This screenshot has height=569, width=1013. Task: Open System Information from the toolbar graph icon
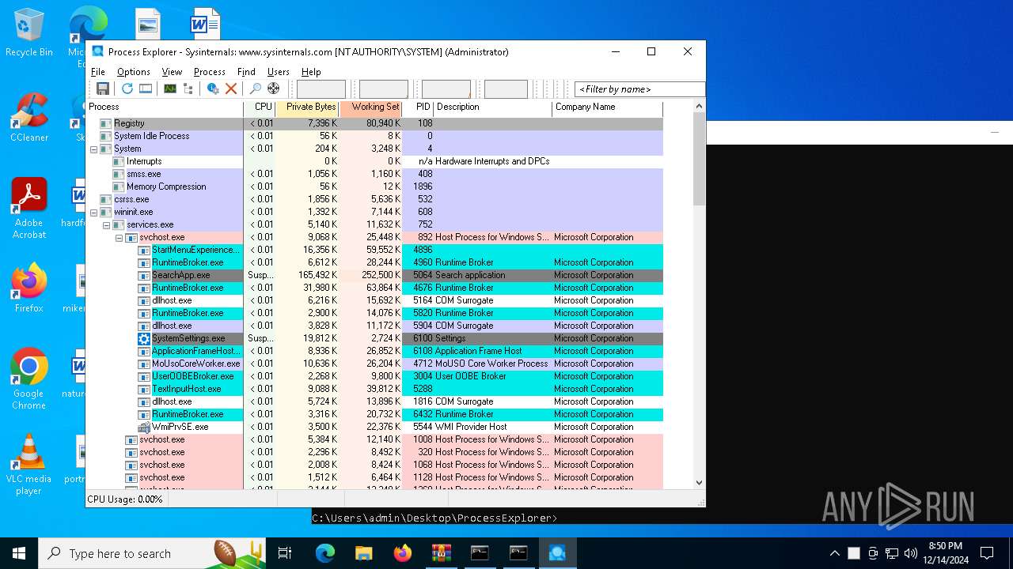coord(170,89)
